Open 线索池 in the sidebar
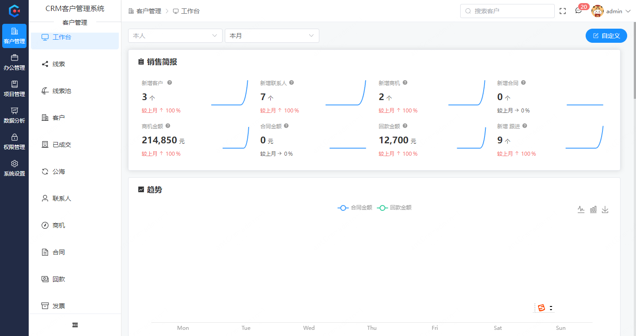 (x=75, y=91)
